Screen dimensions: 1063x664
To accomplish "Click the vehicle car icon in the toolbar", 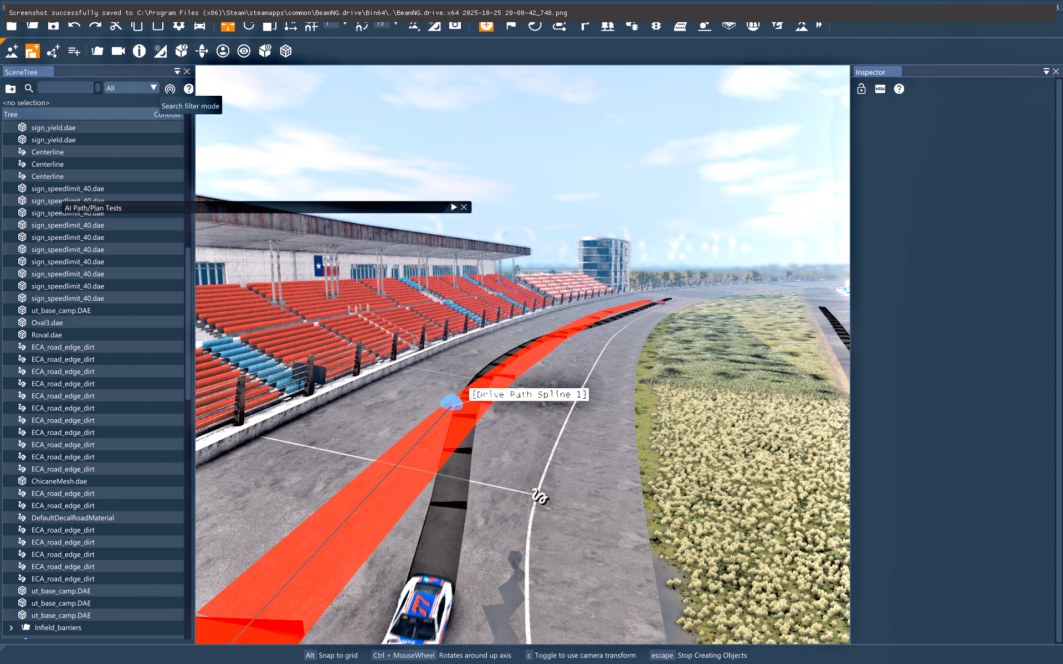I will click(199, 25).
